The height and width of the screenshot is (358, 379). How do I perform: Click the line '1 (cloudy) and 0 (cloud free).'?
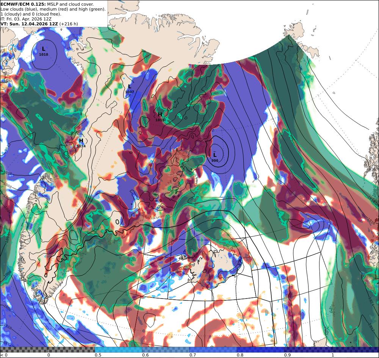(31, 14)
